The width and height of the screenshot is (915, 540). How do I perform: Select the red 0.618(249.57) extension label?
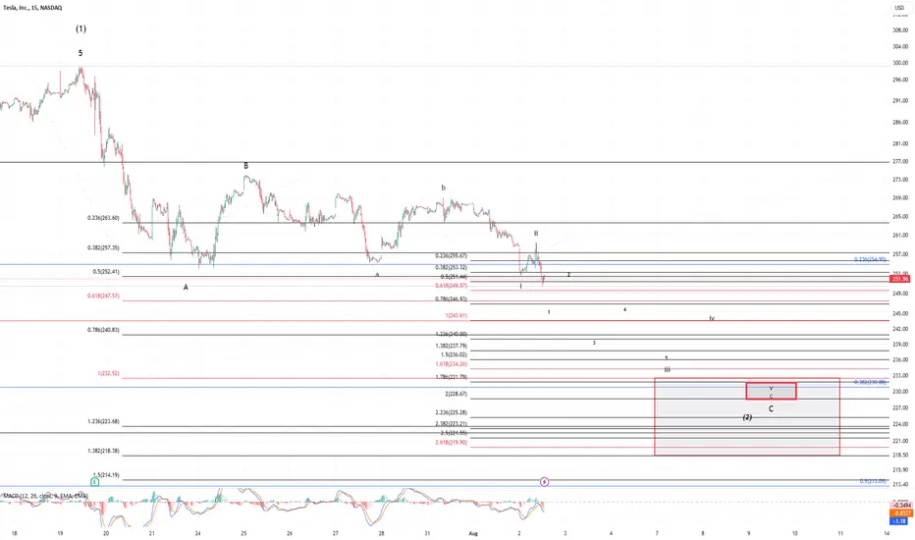tap(451, 286)
